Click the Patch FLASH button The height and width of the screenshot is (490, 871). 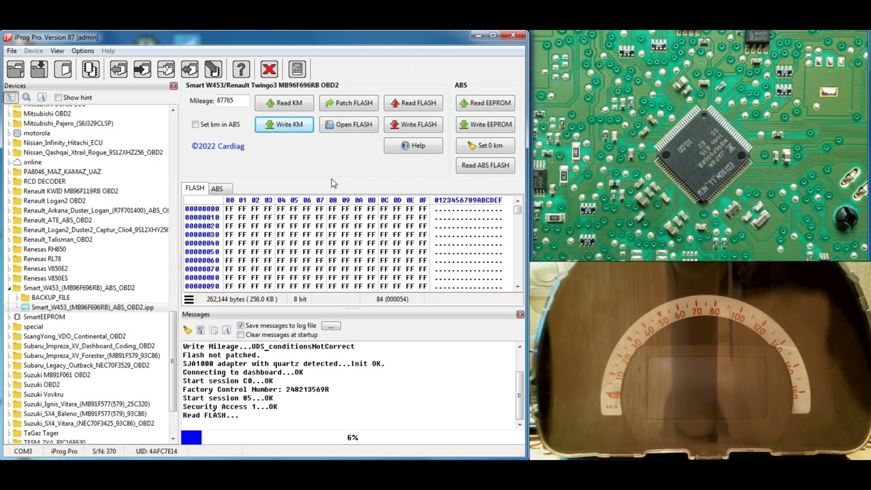pyautogui.click(x=348, y=103)
